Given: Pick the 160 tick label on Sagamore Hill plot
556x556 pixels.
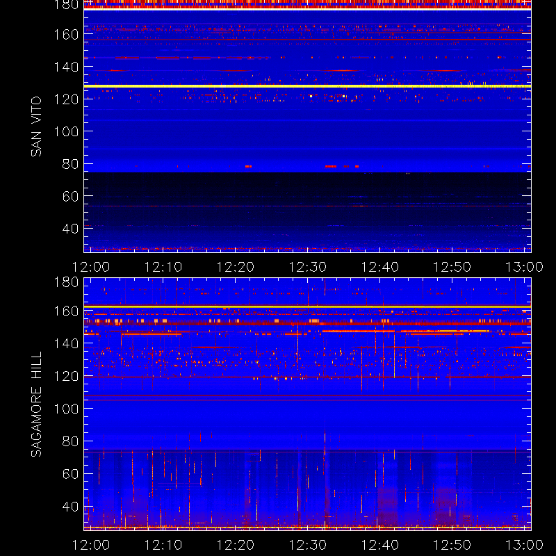Looking at the screenshot, I should 66,311.
